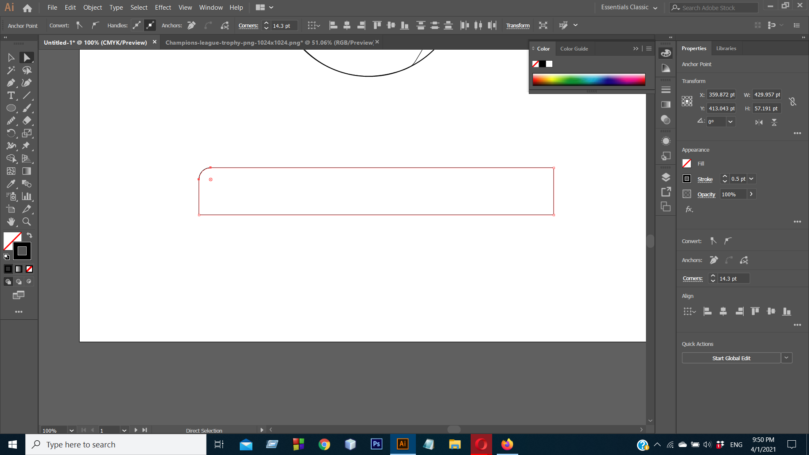Switch to Champions-league-trophy document tab

pos(270,43)
